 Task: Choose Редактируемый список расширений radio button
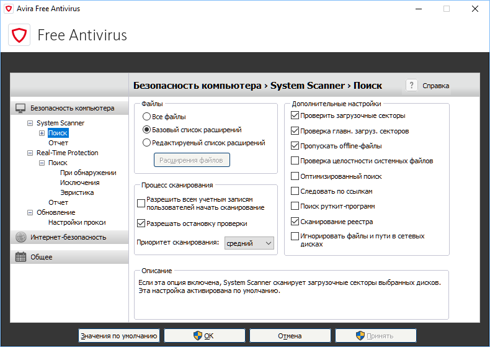[146, 143]
